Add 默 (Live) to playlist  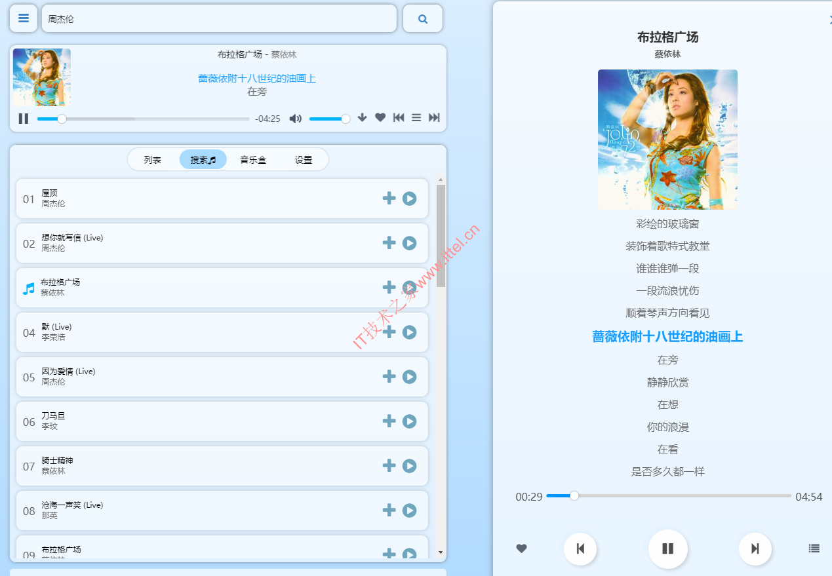click(389, 332)
